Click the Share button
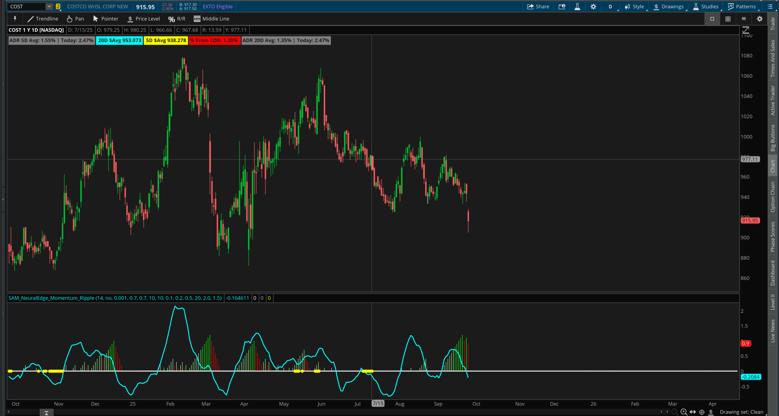 click(x=538, y=7)
